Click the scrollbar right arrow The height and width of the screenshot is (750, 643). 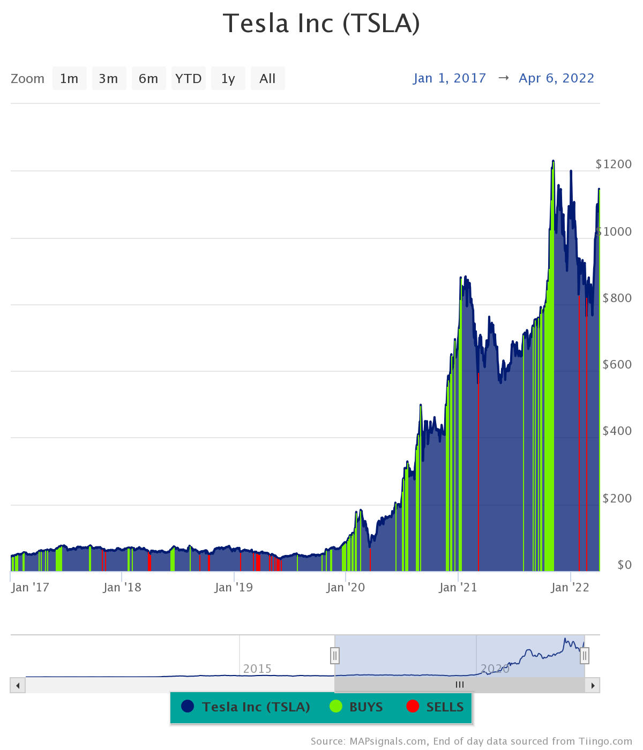click(593, 685)
